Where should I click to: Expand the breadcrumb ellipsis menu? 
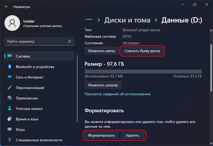coord(89,20)
